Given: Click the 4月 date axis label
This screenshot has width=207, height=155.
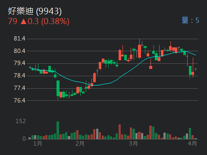Looking at the screenshot, I should [x=192, y=143].
